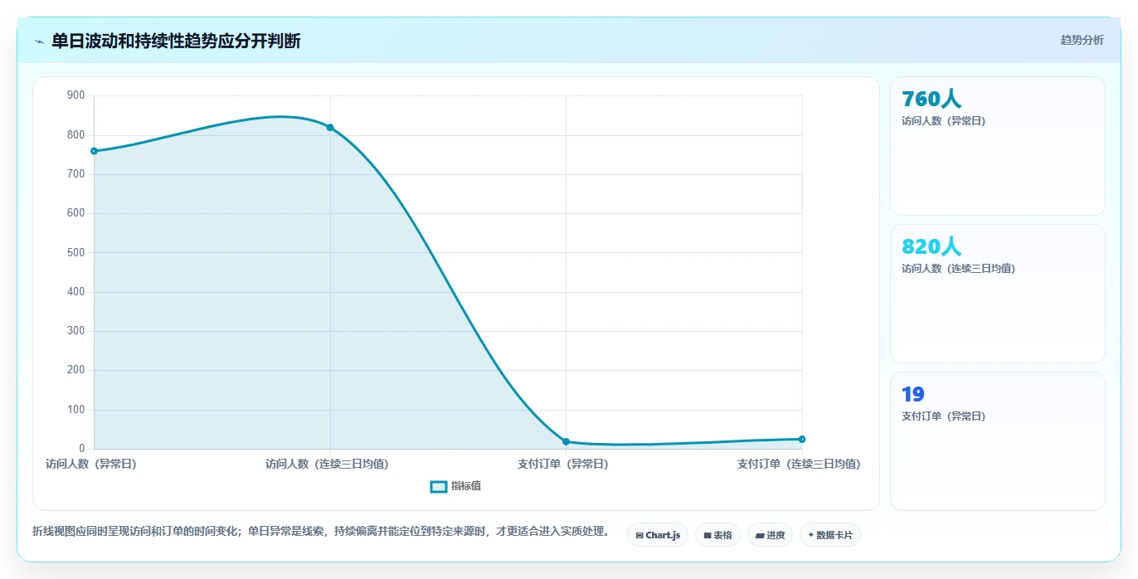Select the 表格 tag chip
The image size is (1138, 579).
(717, 535)
